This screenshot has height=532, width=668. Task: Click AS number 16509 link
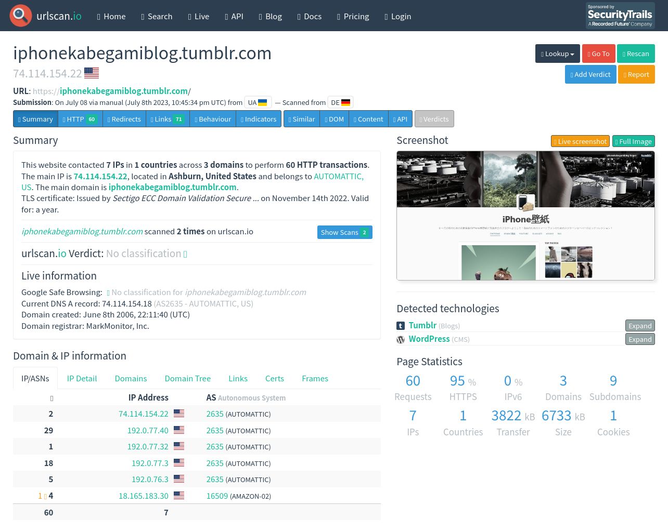pyautogui.click(x=217, y=496)
